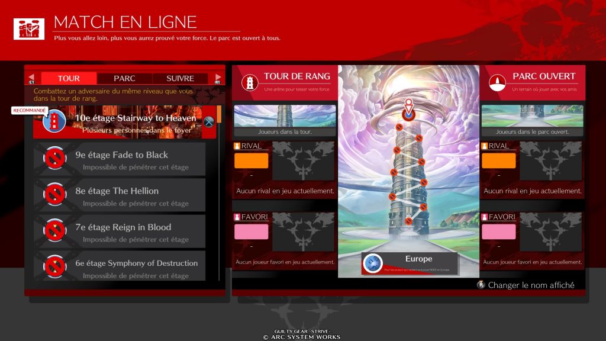Viewport: 606px width, 341px height.
Task: Click 'Aucun joueur favori en jeu actuellement.' in Parc ouvert
Action: (x=532, y=262)
